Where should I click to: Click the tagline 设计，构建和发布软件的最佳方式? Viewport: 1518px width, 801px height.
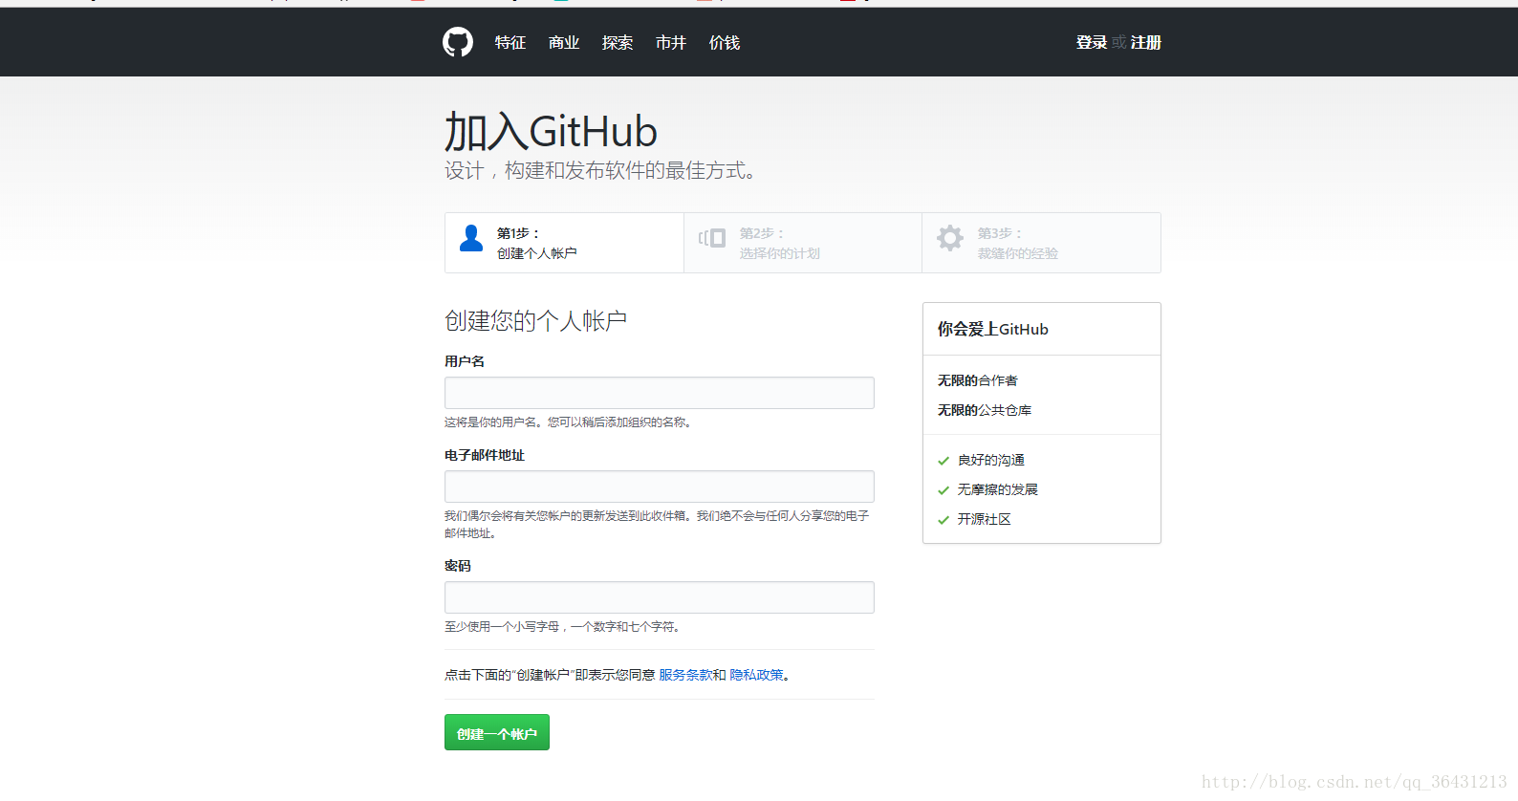pos(600,171)
